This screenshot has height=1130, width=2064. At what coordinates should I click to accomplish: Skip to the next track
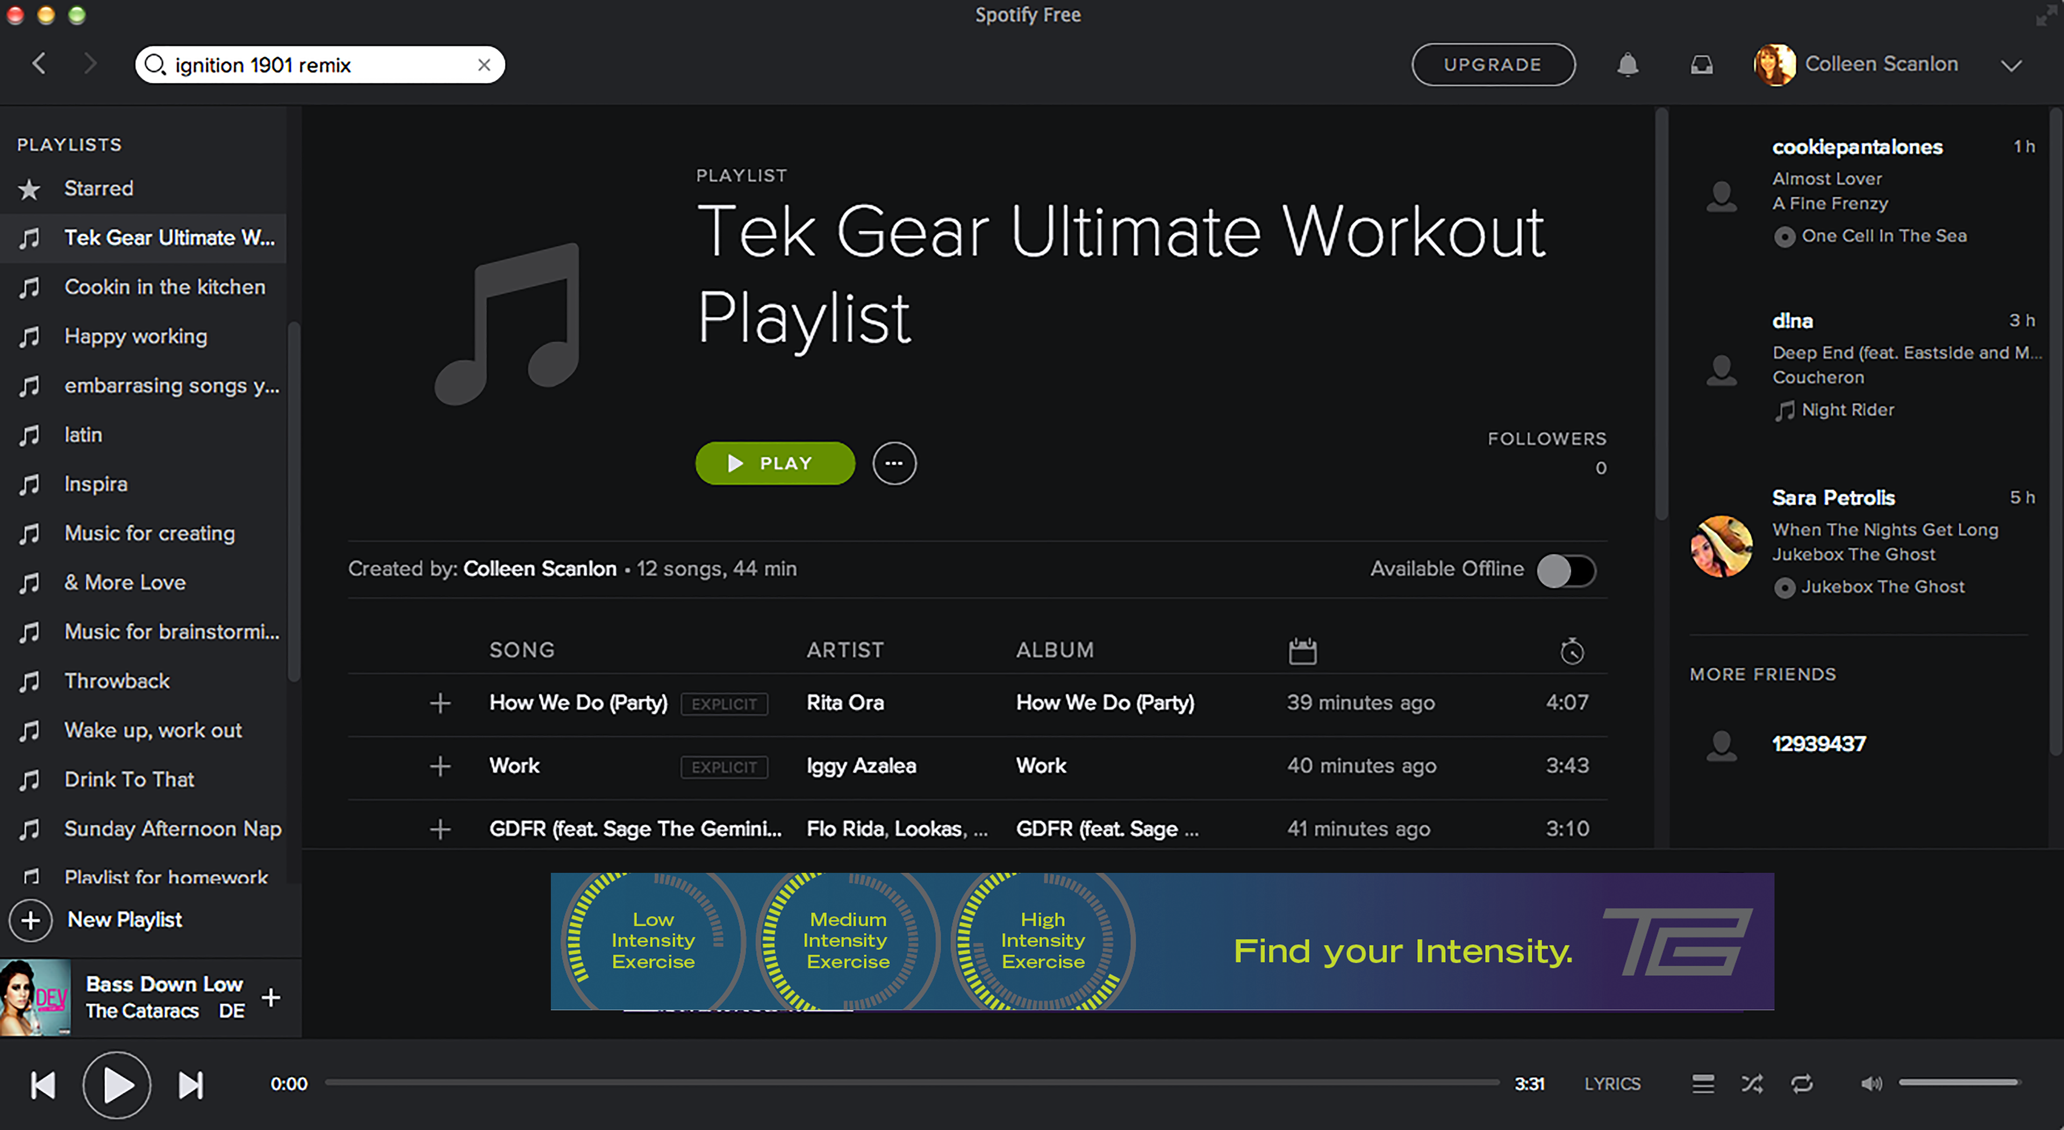(x=191, y=1085)
